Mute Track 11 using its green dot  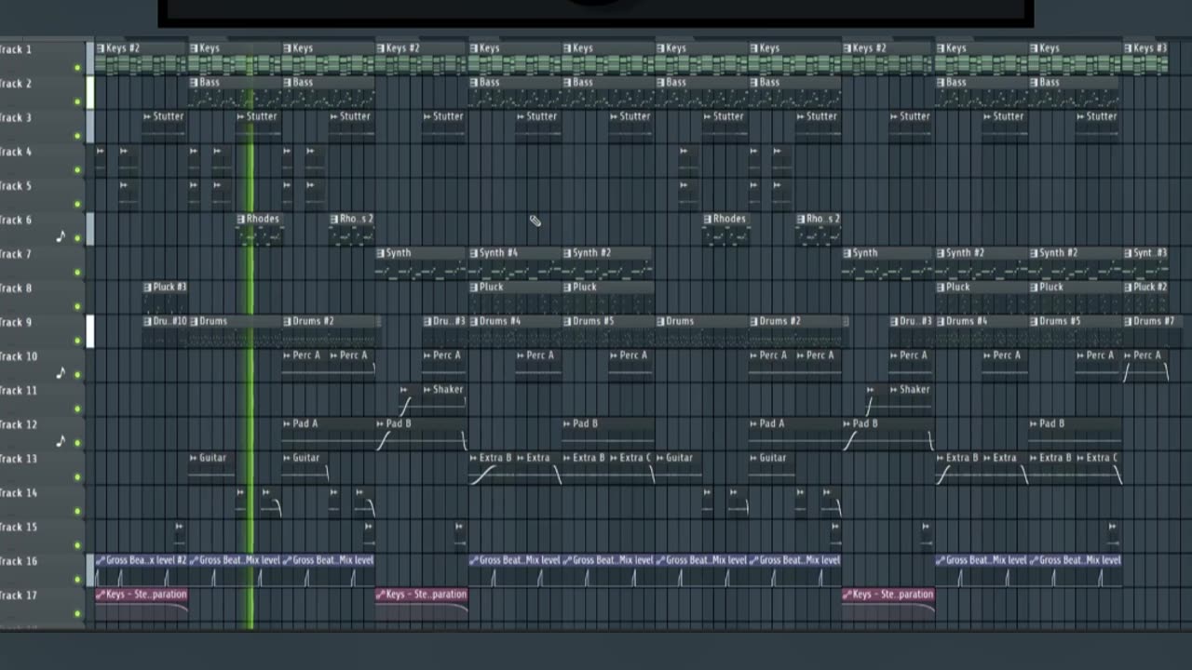point(77,409)
